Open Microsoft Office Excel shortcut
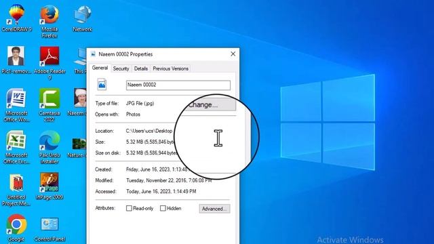 coord(16,146)
